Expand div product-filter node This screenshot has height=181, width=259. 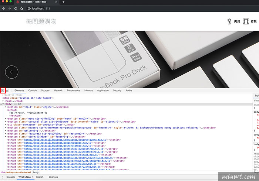click(x=6, y=124)
